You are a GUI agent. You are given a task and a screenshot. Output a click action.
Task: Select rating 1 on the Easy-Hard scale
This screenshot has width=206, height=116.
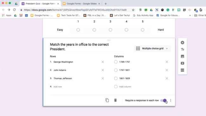click(78, 30)
